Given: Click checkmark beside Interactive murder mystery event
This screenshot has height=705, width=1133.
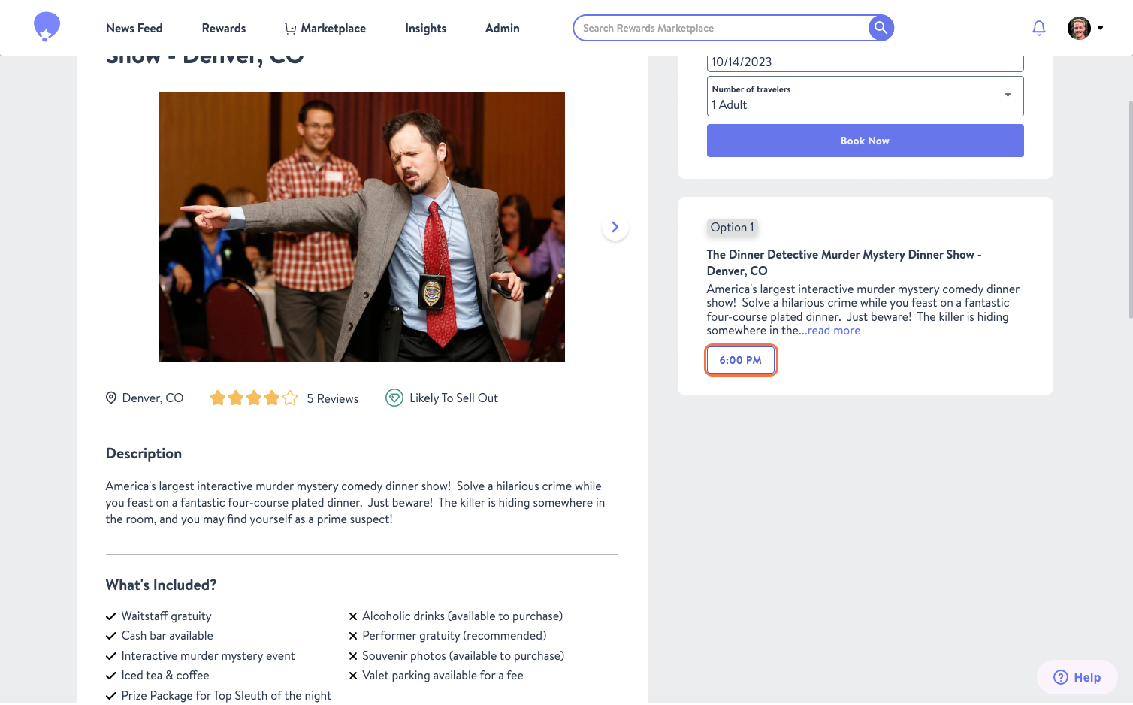Looking at the screenshot, I should pyautogui.click(x=111, y=656).
